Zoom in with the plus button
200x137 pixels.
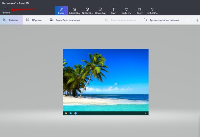click(x=197, y=20)
